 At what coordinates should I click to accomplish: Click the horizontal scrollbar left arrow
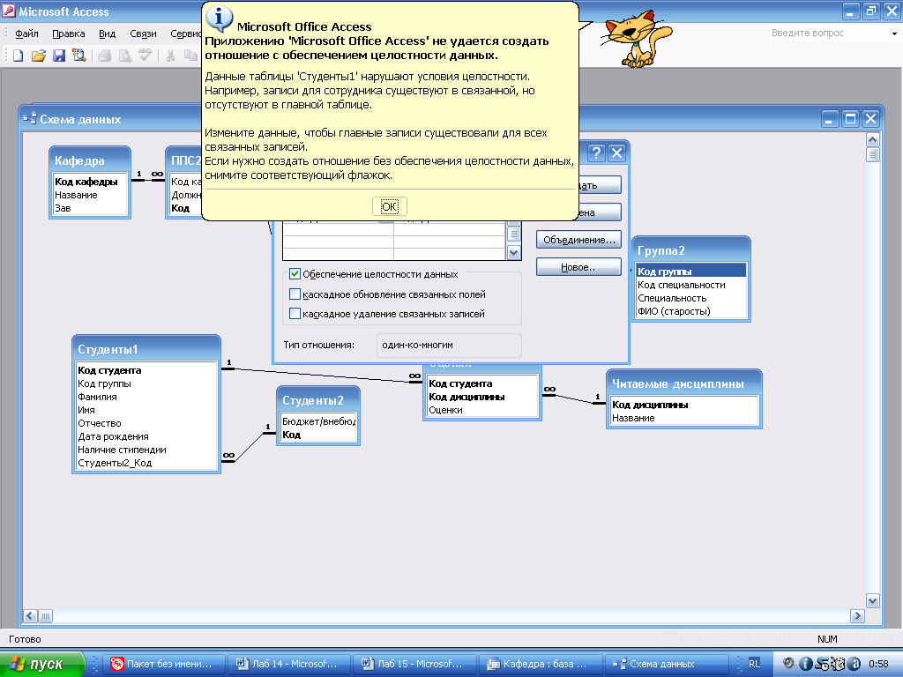[31, 616]
